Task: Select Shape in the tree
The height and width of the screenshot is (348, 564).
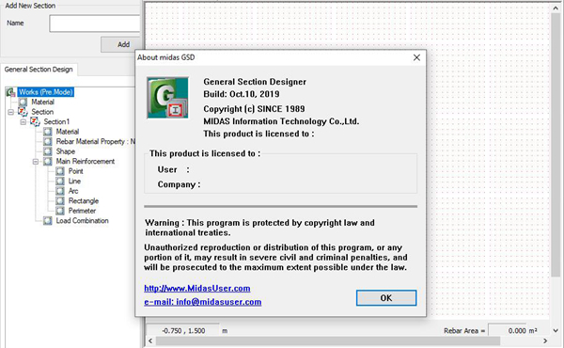Action: 66,151
